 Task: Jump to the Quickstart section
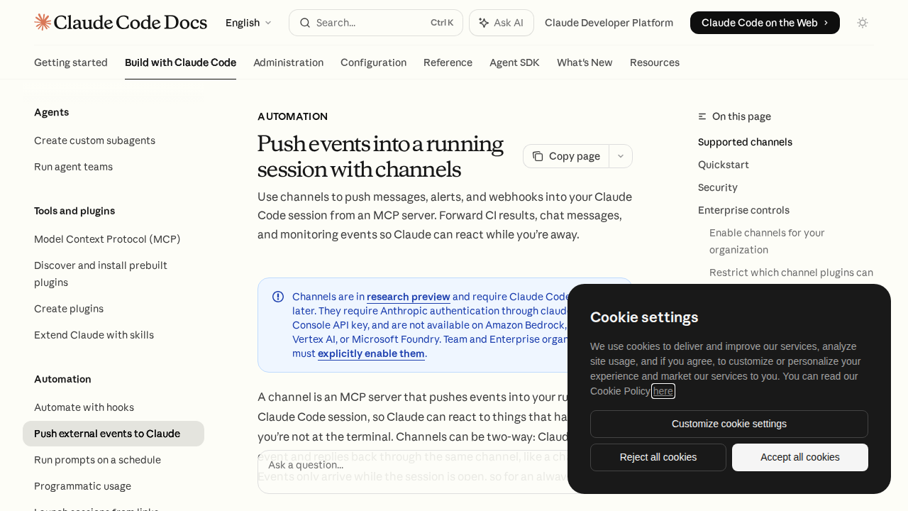(x=724, y=165)
